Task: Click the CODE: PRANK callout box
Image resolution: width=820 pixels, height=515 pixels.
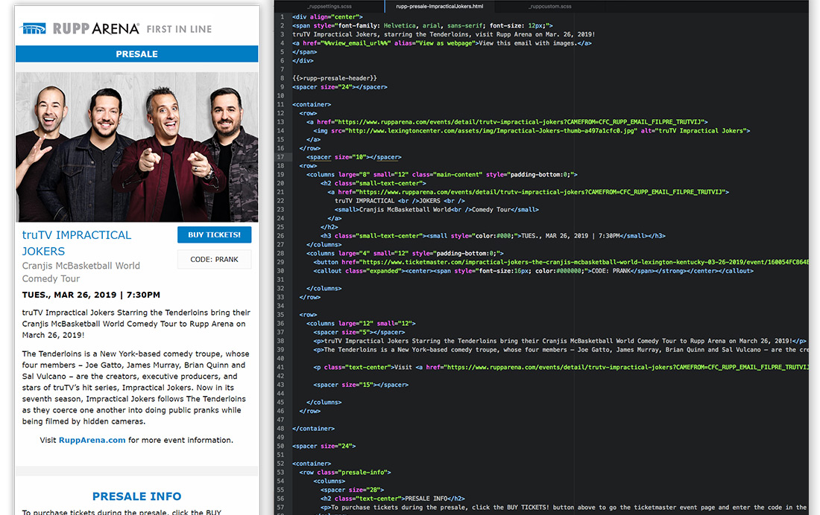Action: point(215,260)
